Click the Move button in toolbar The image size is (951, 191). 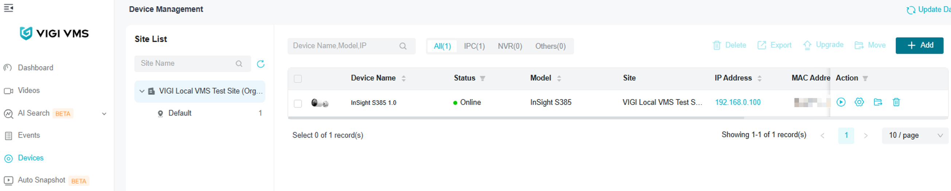pos(870,45)
